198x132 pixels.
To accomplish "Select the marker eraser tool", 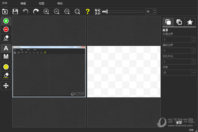I will [x=6, y=38].
